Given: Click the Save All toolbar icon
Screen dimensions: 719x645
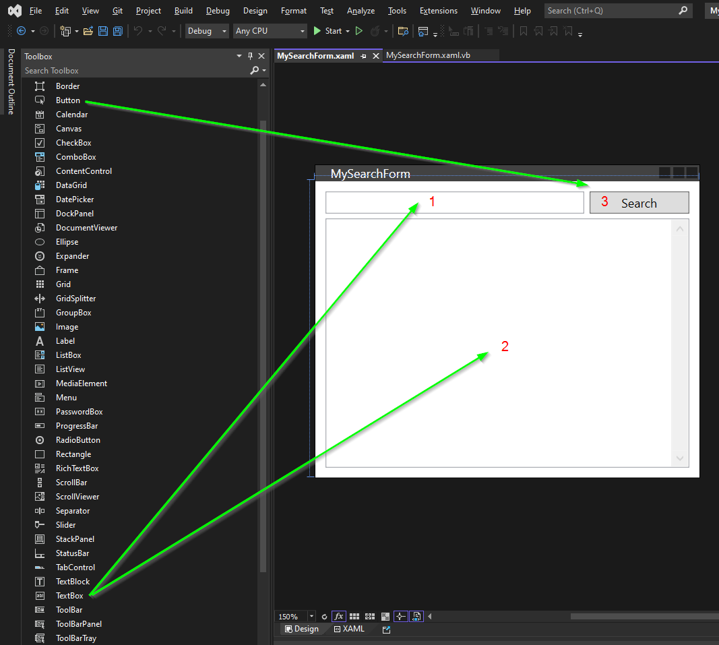Looking at the screenshot, I should (x=118, y=31).
